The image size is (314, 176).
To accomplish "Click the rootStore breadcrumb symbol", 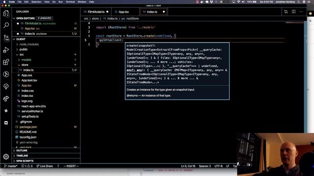I will [x=132, y=19].
